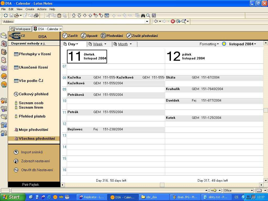Click the vertical scrollbar down arrow
268x201 pixels.
click(x=266, y=180)
